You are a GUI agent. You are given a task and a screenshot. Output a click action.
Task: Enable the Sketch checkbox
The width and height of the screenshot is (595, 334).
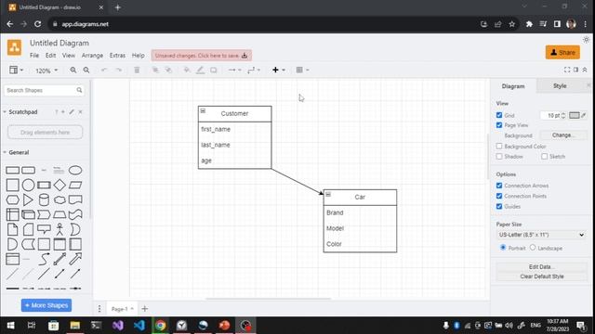544,157
